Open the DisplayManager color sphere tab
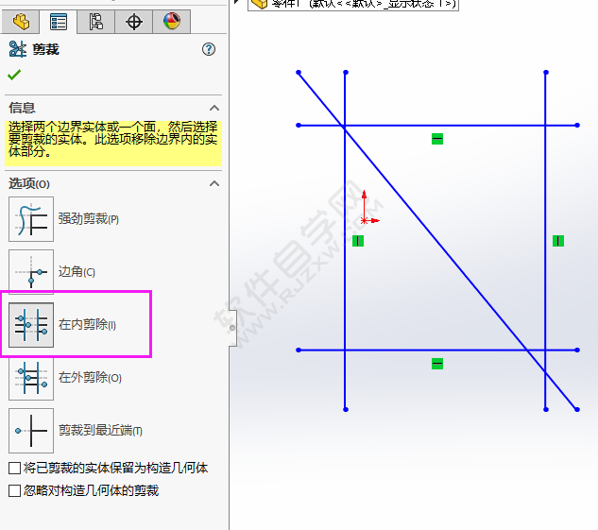 point(172,22)
